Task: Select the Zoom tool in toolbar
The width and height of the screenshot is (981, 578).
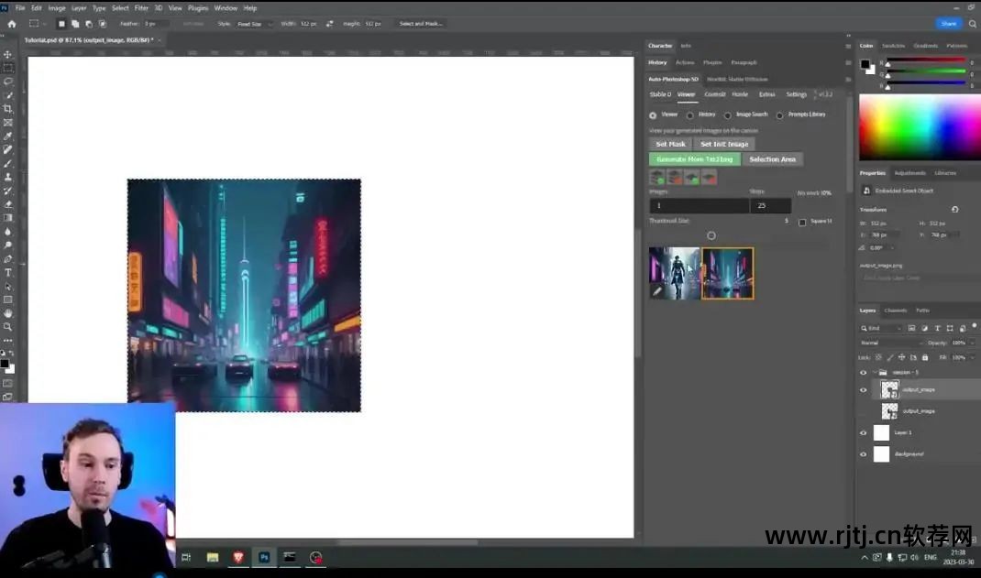Action: click(x=8, y=326)
